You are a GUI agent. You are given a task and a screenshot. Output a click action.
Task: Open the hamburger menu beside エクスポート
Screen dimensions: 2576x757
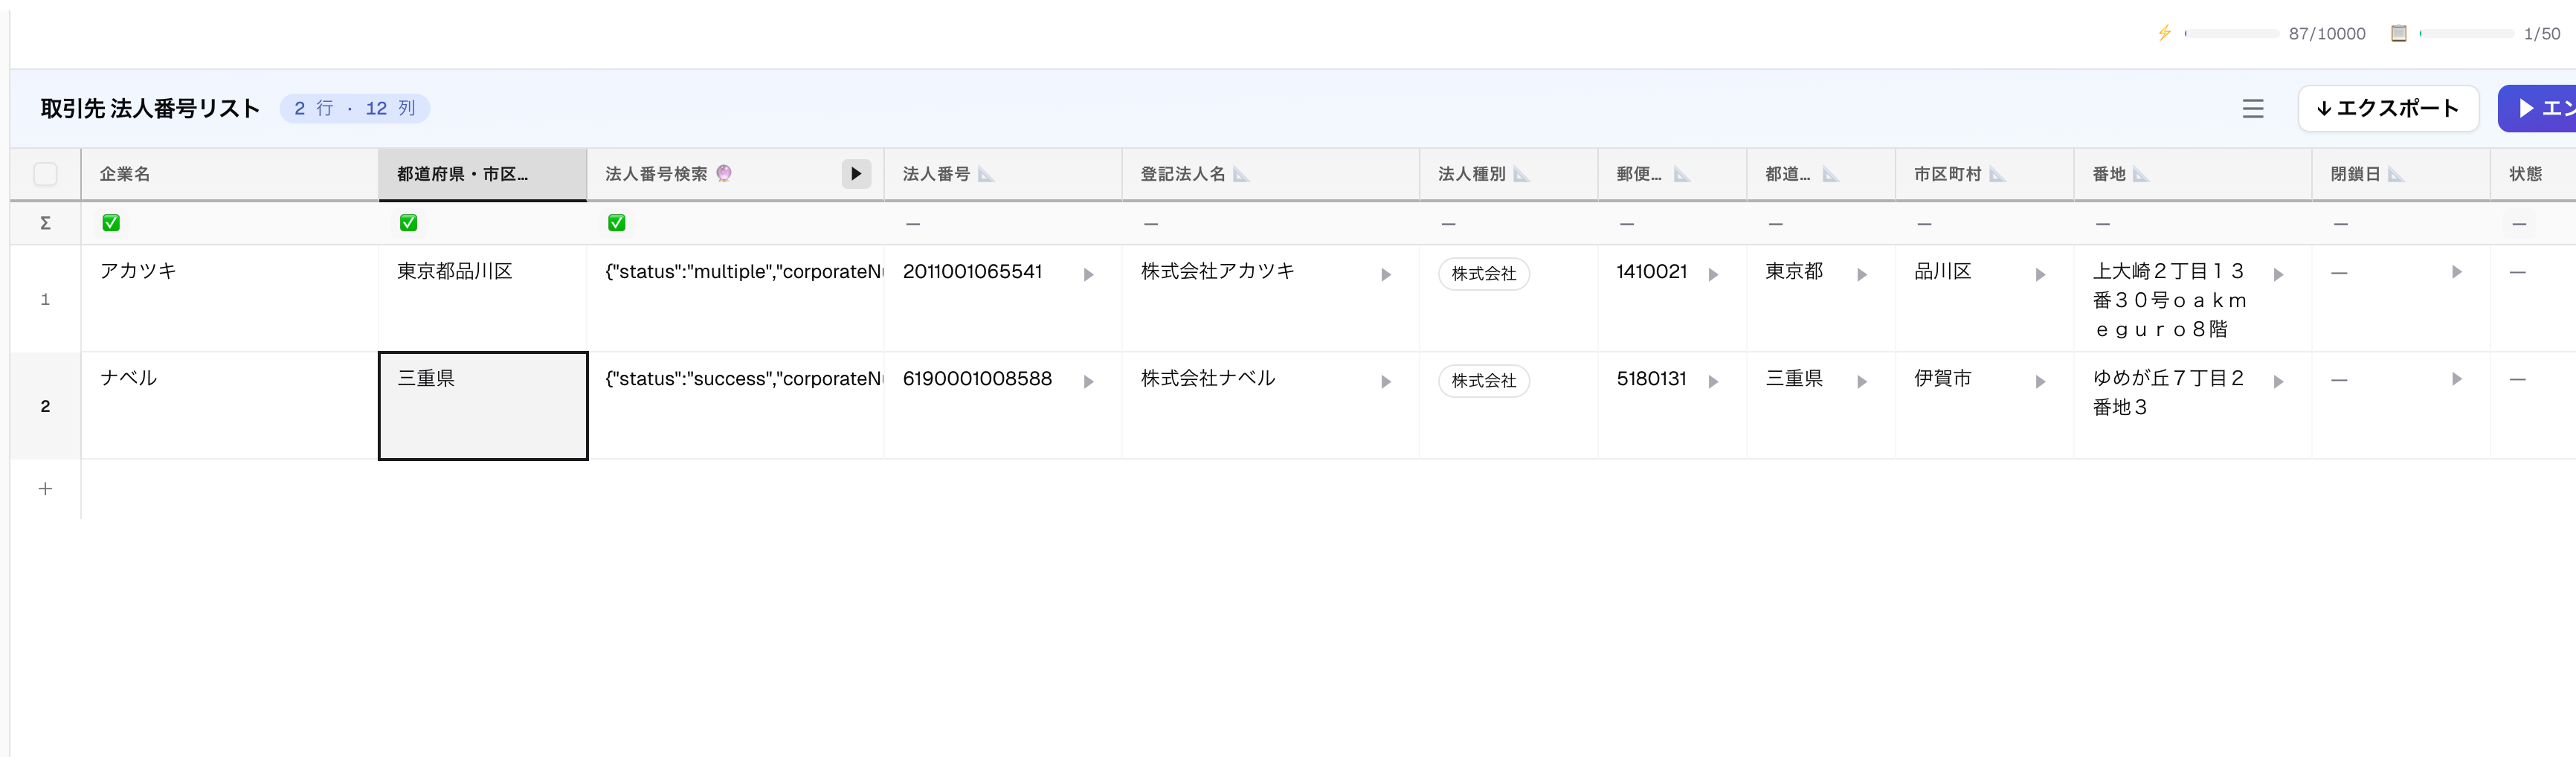pos(2253,108)
